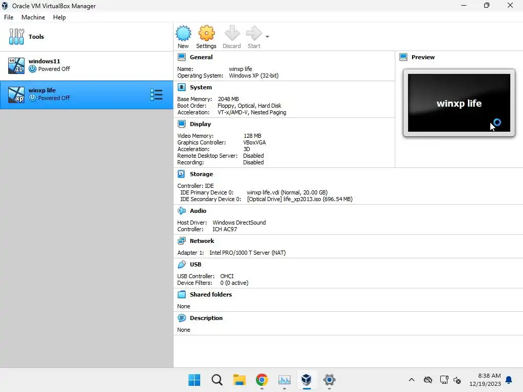Click the winxp life.vdi hard disk entry

(287, 192)
